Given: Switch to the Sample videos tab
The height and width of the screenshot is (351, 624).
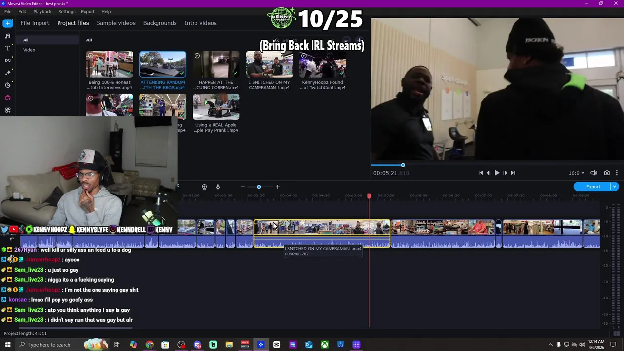Looking at the screenshot, I should [x=116, y=23].
